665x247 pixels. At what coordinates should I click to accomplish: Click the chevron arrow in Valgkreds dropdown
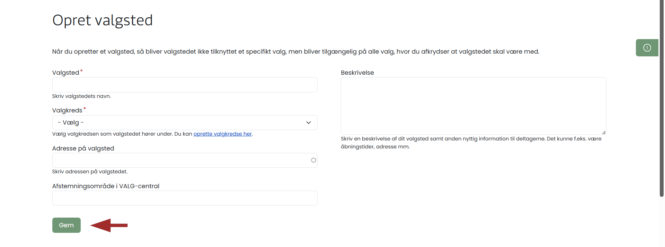pyautogui.click(x=308, y=123)
